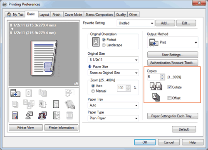Click the Printer View button

[x=26, y=128]
